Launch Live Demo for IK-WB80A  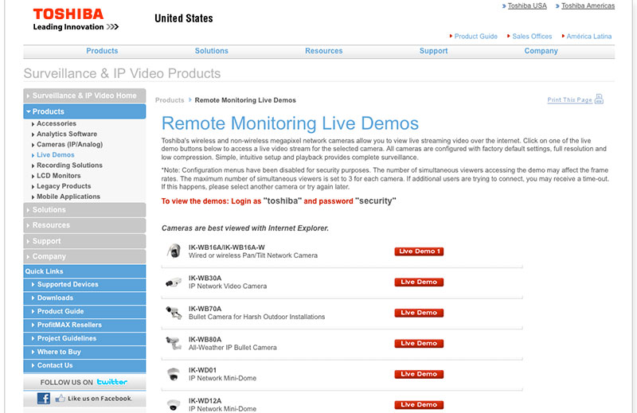point(419,344)
